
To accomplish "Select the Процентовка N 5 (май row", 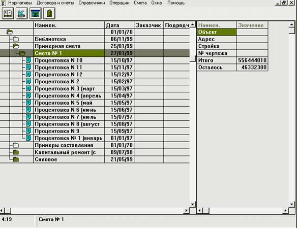I will 95,103.
